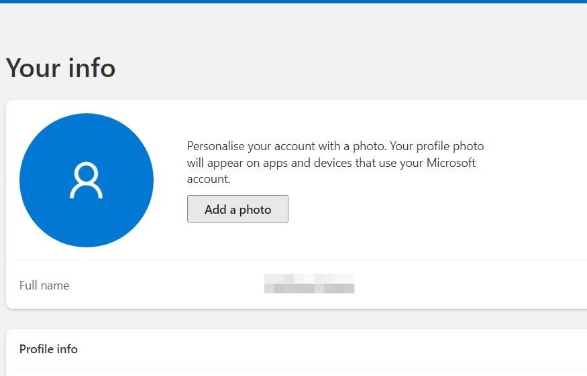This screenshot has height=376, width=587.
Task: Click 'Personalise' at the description start
Action: [216, 146]
